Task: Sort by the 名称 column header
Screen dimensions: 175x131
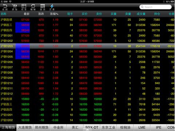Action: [4, 14]
